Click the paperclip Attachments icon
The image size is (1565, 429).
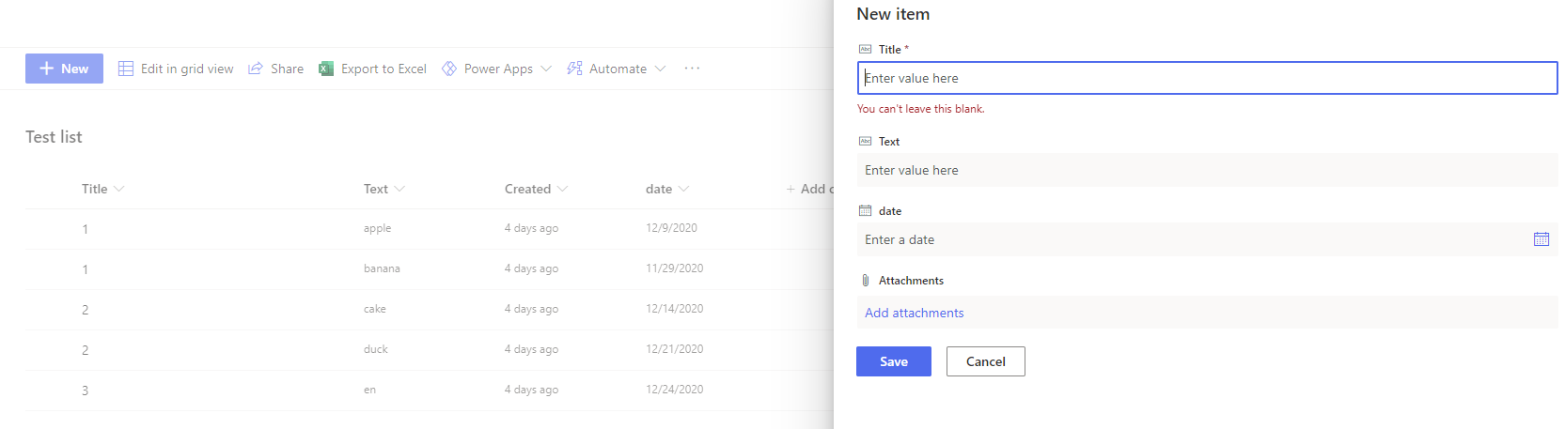pyautogui.click(x=866, y=280)
